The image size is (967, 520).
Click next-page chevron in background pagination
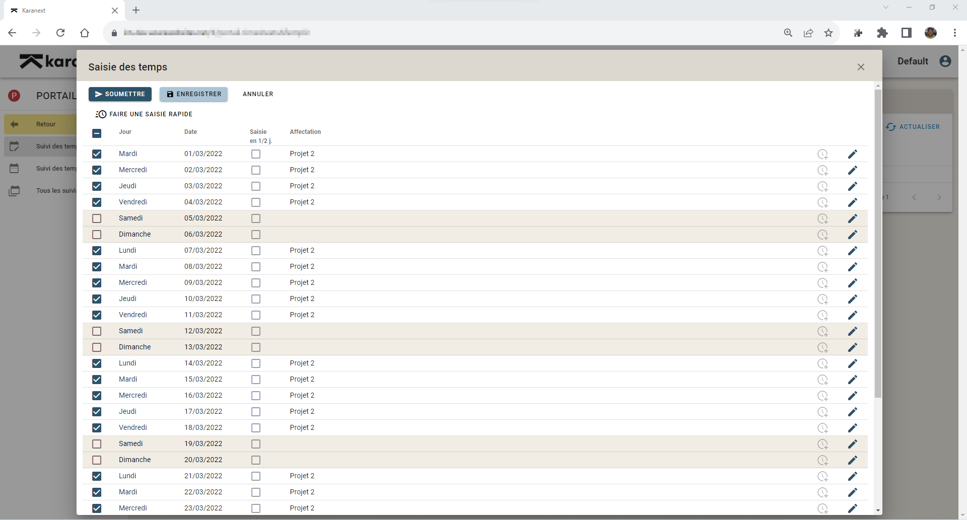click(x=939, y=197)
